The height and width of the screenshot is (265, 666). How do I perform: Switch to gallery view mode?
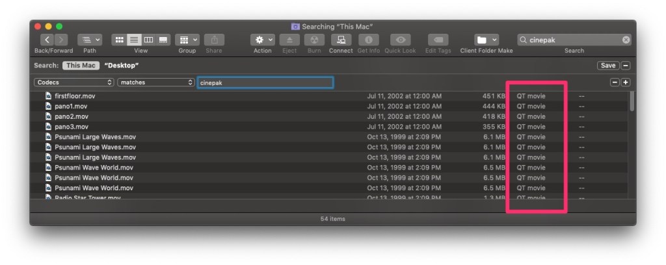tap(164, 40)
